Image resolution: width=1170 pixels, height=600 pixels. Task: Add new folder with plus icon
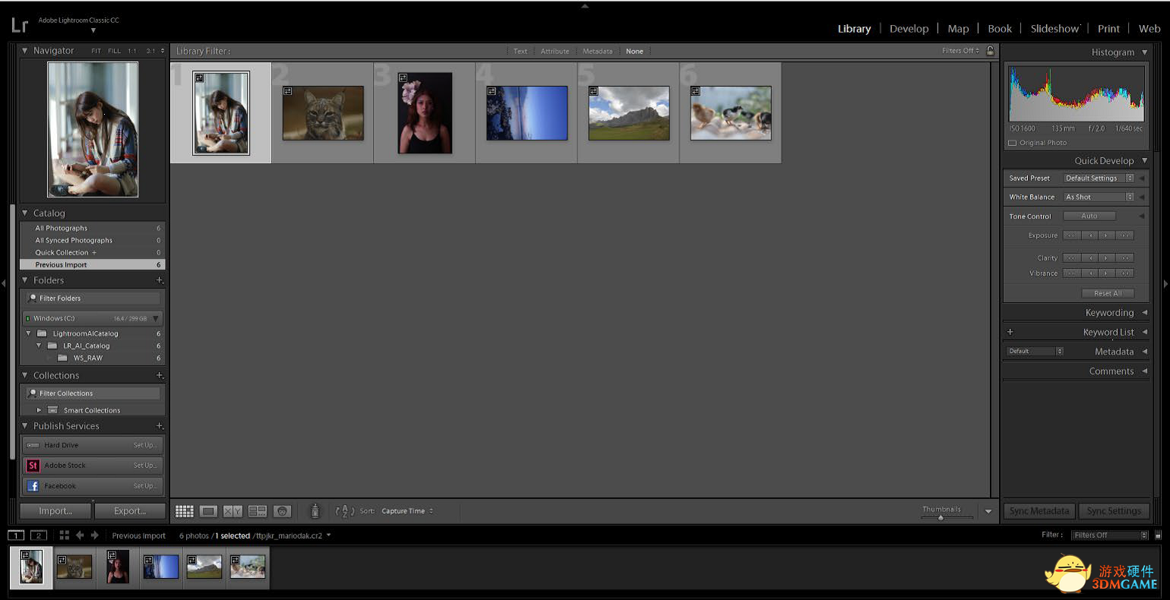point(160,280)
